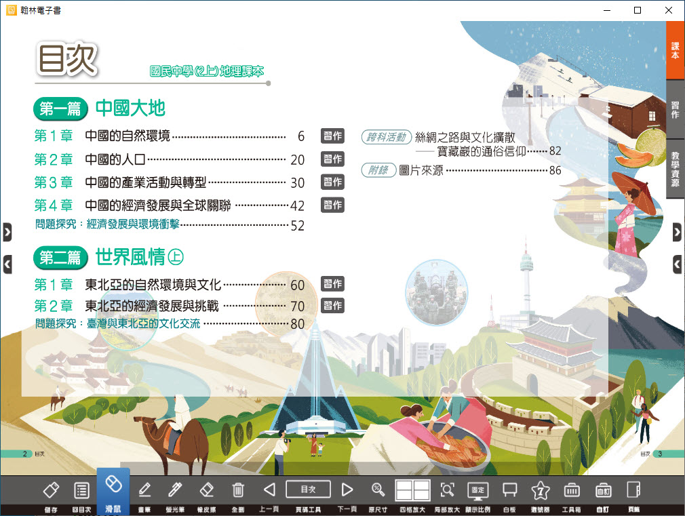
Task: Open chapter 中國的自然環境 from contents
Action: coord(128,136)
